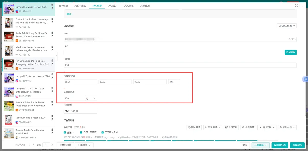This screenshot has width=308, height=151.
Task: Open the 添加水印 dropdown
Action: click(287, 127)
